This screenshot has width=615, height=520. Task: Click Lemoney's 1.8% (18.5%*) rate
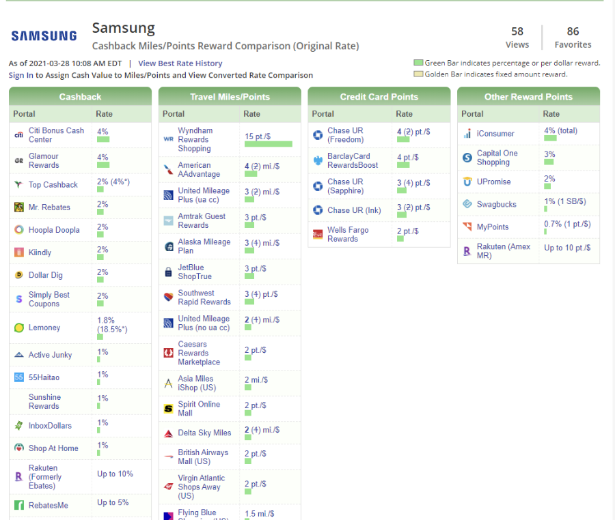click(x=112, y=325)
